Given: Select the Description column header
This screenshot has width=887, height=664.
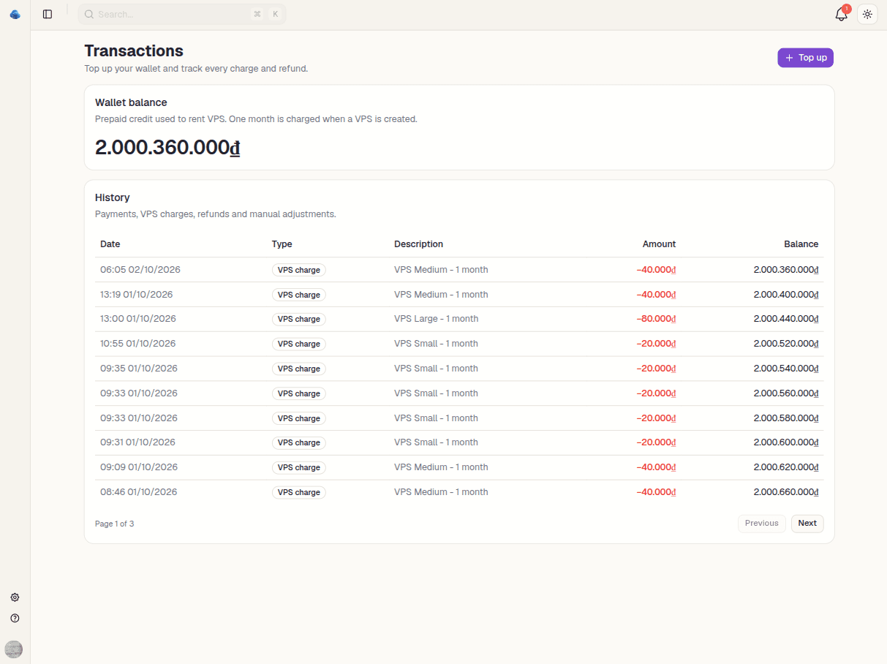Looking at the screenshot, I should [x=418, y=244].
